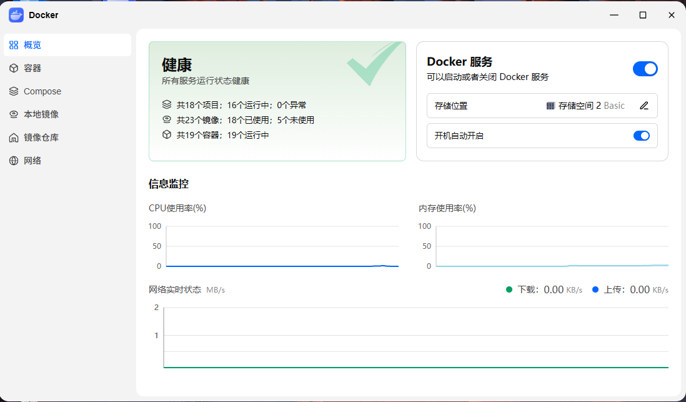The image size is (686, 402).
Task: Click the memory usage chart line
Action: click(552, 265)
